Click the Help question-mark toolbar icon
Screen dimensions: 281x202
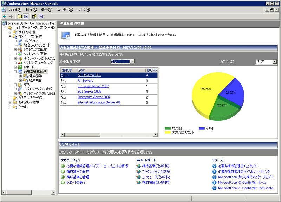pos(34,16)
